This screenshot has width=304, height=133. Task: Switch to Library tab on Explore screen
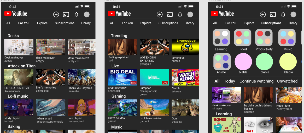coord(189,23)
